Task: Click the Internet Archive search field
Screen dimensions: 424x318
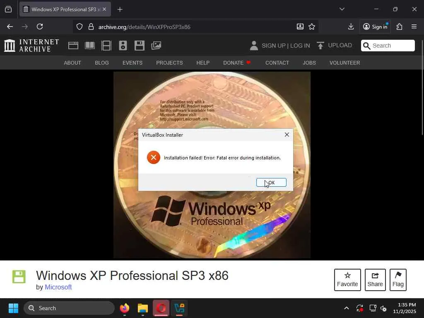Action: pyautogui.click(x=388, y=46)
